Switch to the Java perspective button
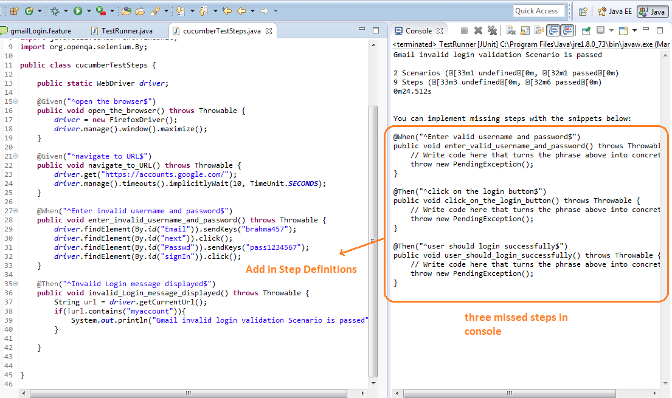 (654, 10)
